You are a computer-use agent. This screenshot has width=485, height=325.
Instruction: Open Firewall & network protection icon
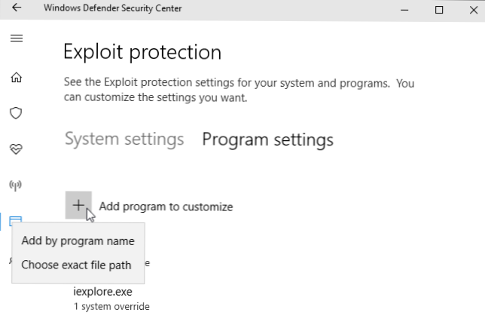17,185
